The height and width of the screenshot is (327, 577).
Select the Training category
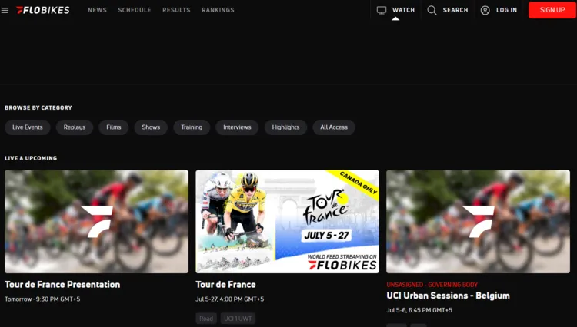(x=192, y=127)
